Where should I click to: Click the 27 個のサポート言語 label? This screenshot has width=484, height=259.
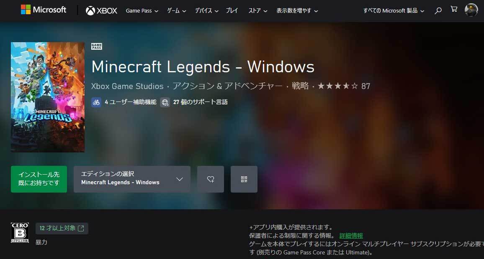tap(200, 102)
